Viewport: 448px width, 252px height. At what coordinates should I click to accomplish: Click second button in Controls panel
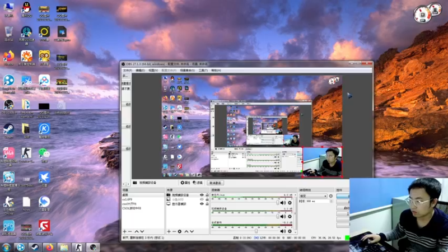(x=343, y=202)
